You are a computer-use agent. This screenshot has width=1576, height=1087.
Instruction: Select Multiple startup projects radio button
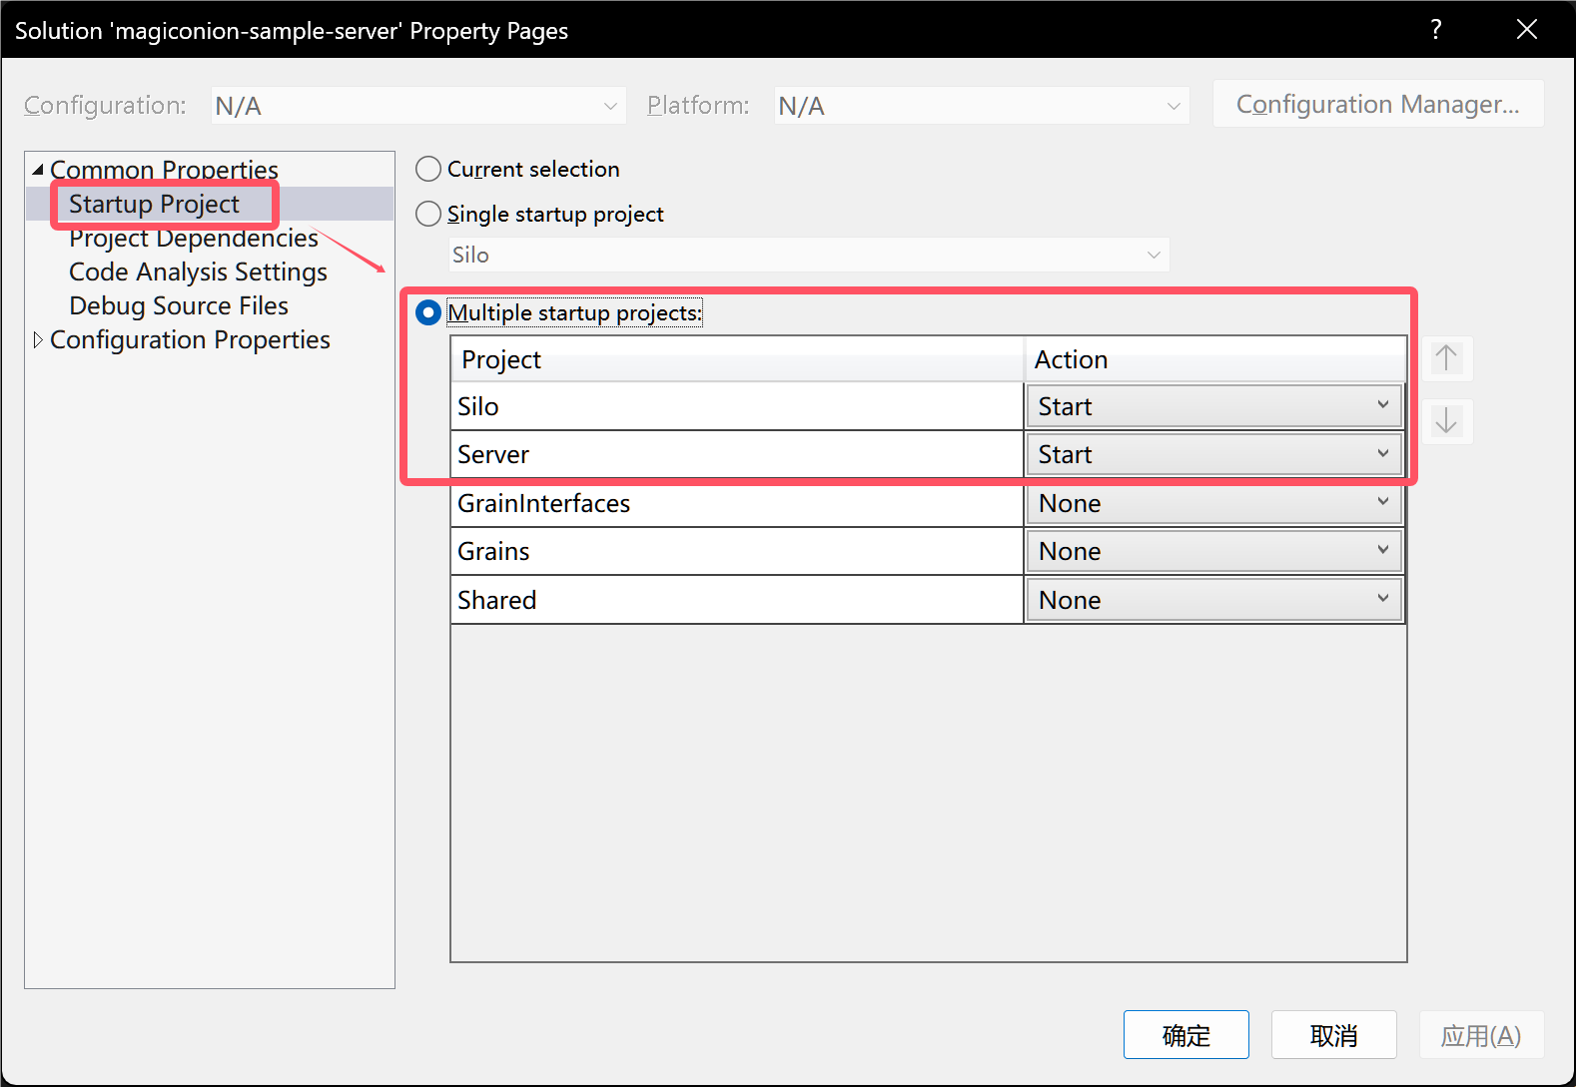pos(428,312)
